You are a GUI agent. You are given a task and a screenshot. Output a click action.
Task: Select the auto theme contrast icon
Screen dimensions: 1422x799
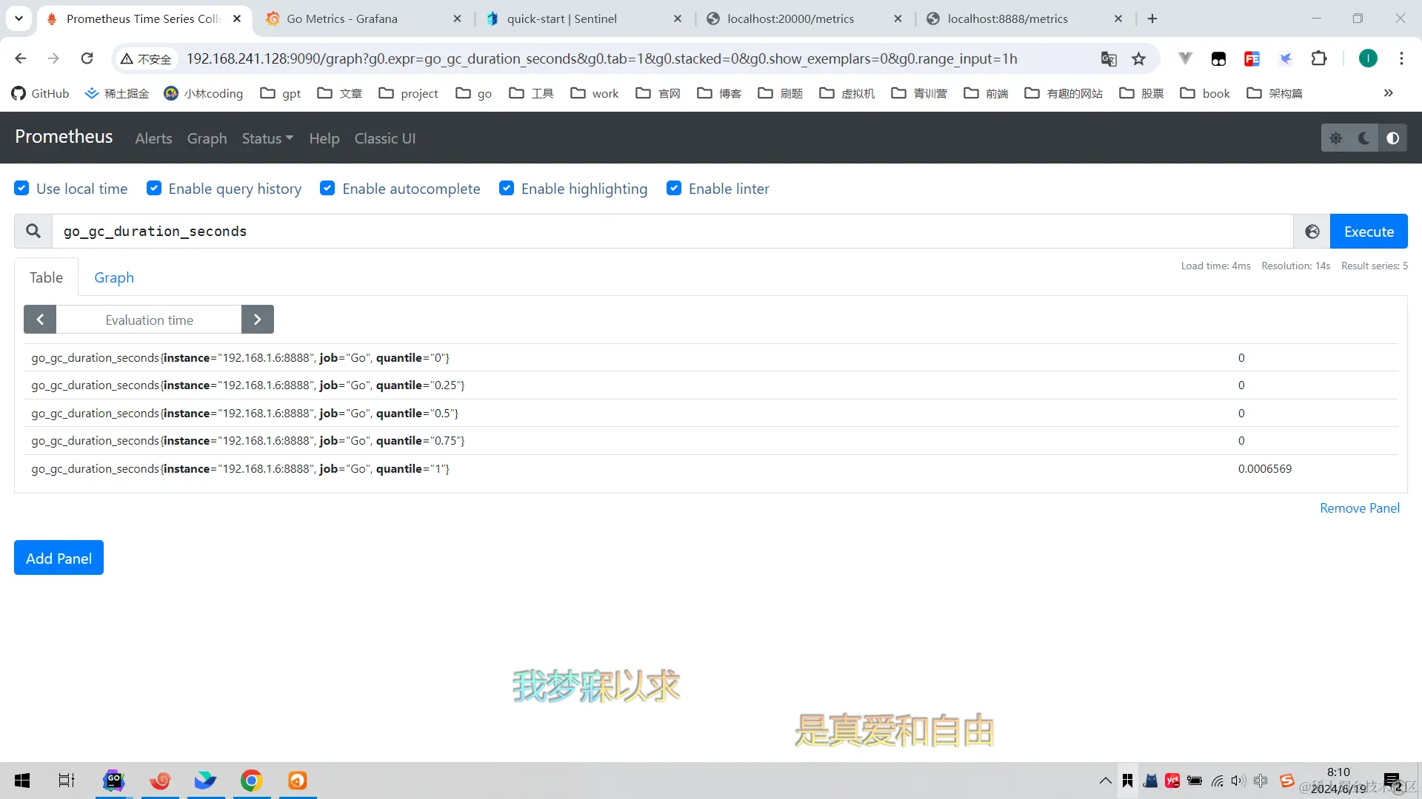point(1392,138)
